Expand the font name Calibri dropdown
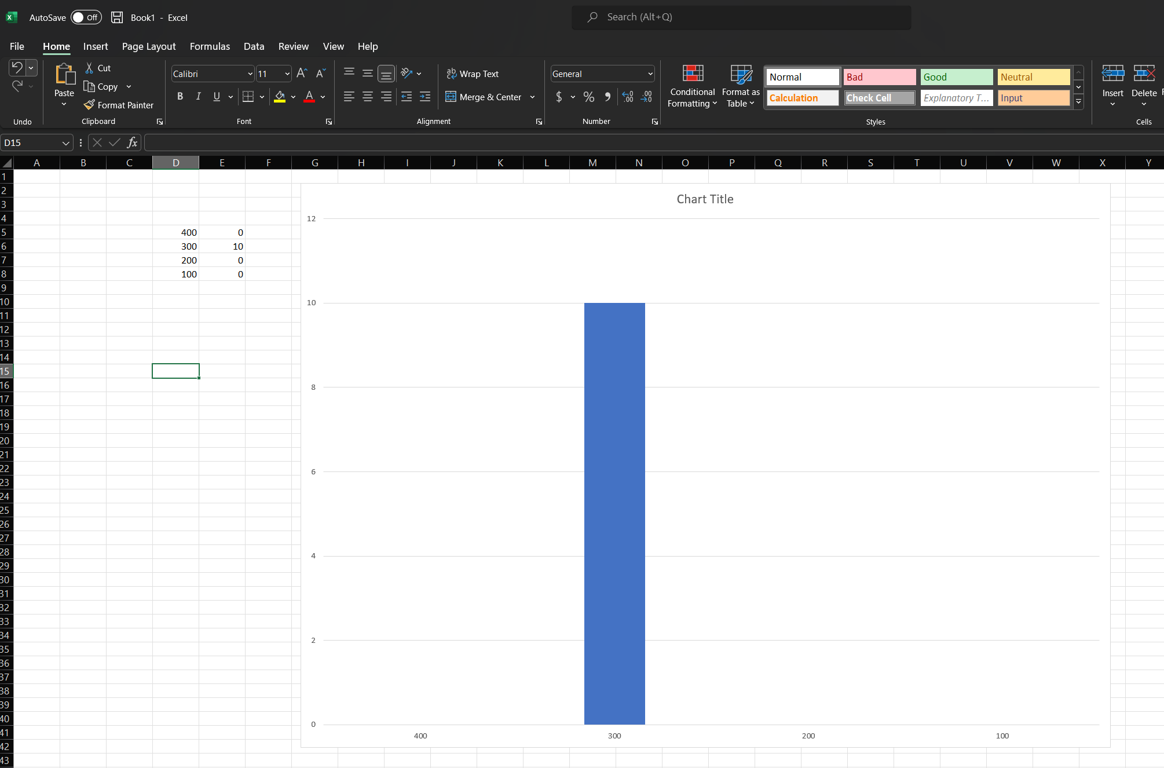 (x=250, y=74)
